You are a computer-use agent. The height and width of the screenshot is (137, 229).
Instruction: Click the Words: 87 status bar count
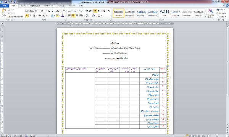(x=18, y=136)
